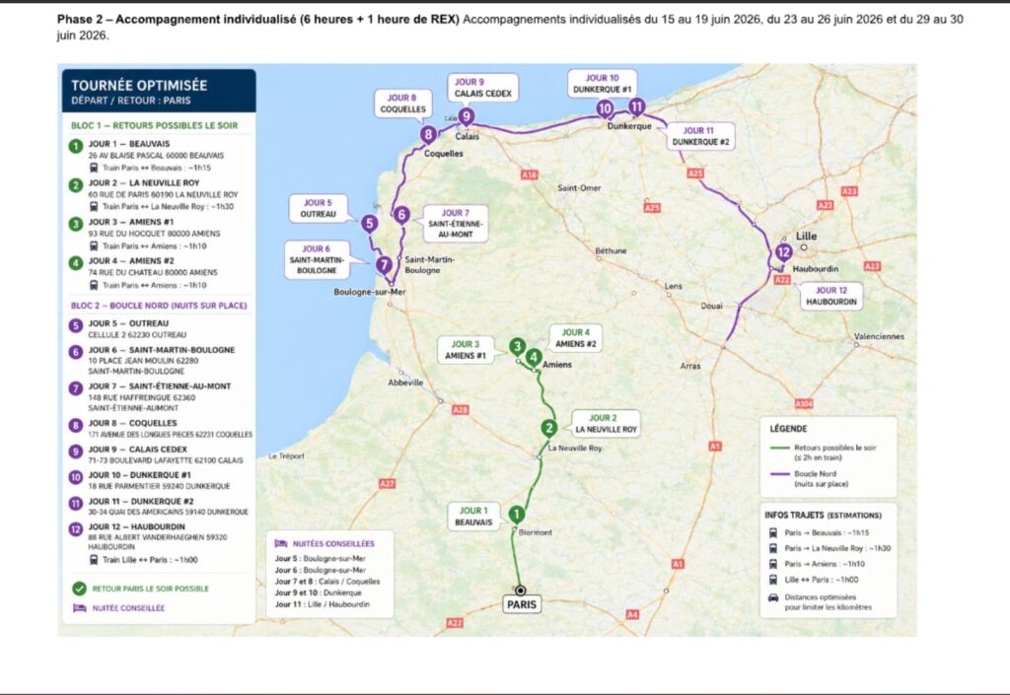Click purple map pin 5 for Outreau
Screen dimensions: 1010x695
[x=369, y=224]
